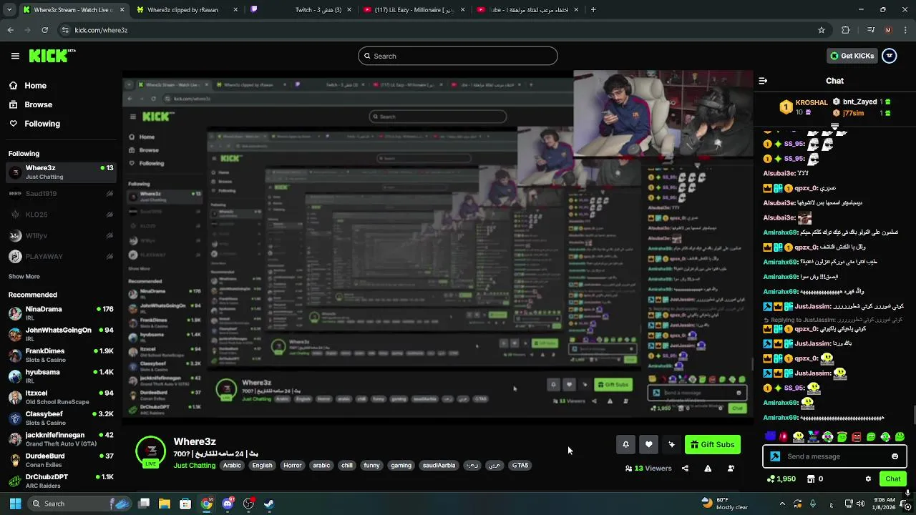Expand Show More followed channels
916x515 pixels.
pyautogui.click(x=24, y=276)
